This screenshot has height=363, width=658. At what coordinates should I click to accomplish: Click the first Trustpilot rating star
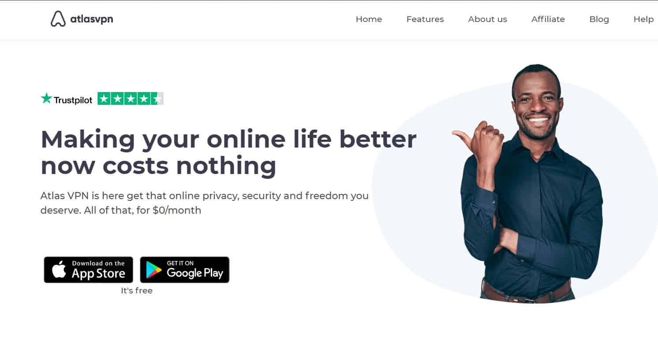click(x=104, y=99)
